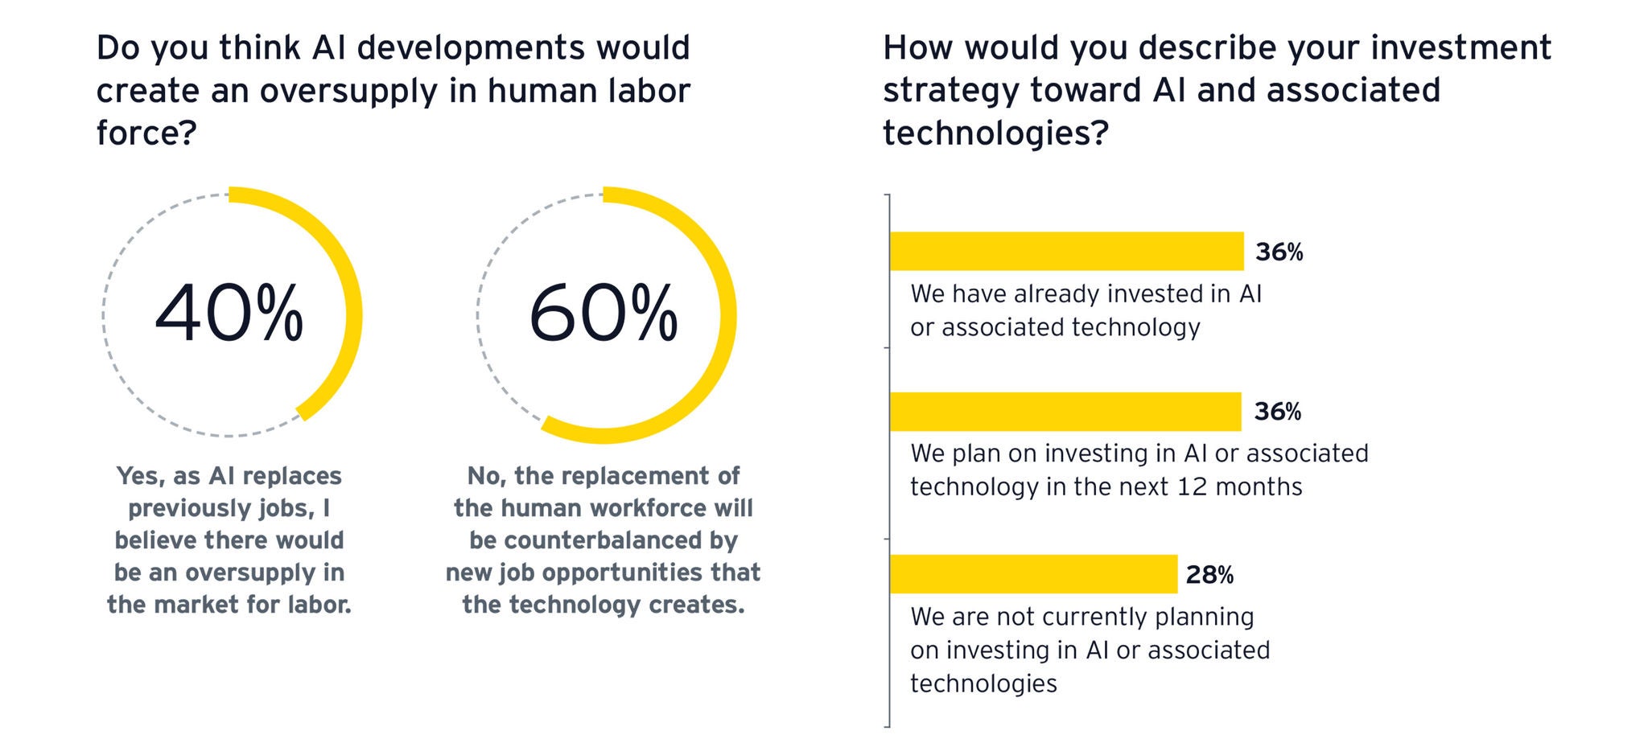Click the 60% figure inside the donut

coord(604,314)
